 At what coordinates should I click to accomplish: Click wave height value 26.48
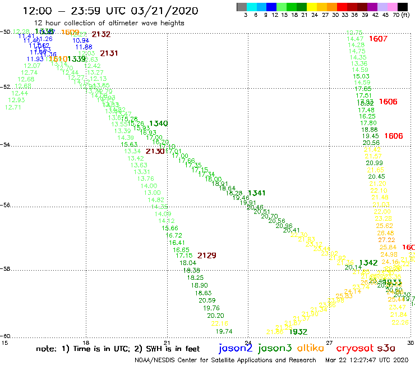click(385, 233)
